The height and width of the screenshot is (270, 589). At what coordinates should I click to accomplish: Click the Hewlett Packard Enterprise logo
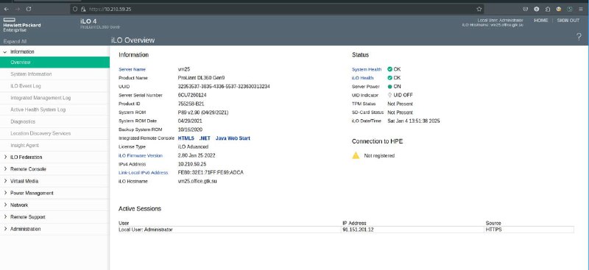coord(22,25)
